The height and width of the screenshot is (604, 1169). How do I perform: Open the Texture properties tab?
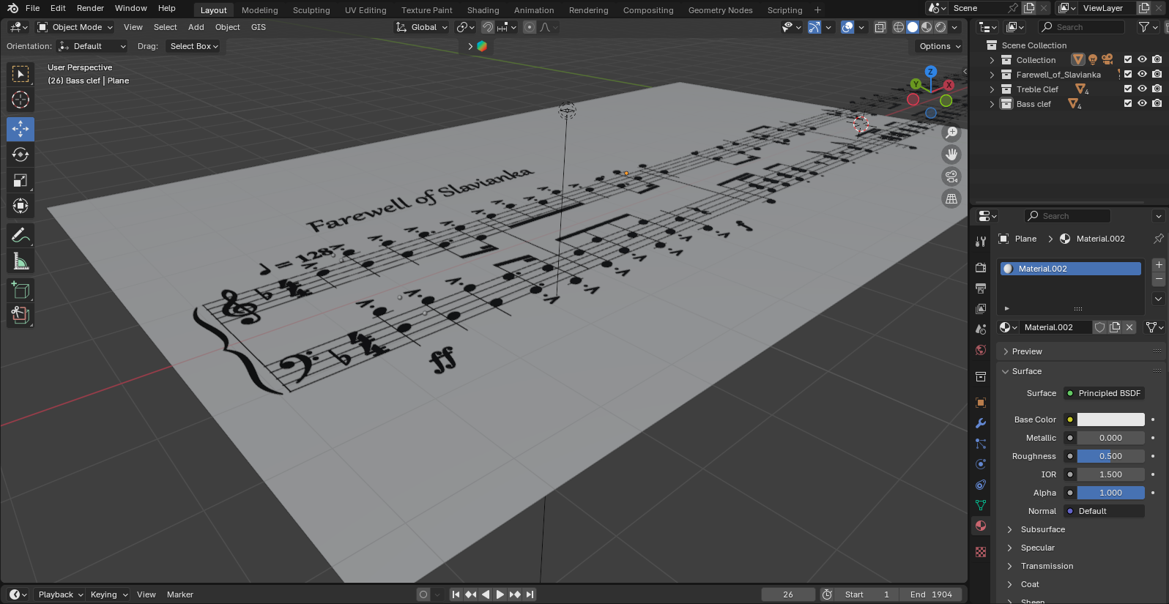981,552
